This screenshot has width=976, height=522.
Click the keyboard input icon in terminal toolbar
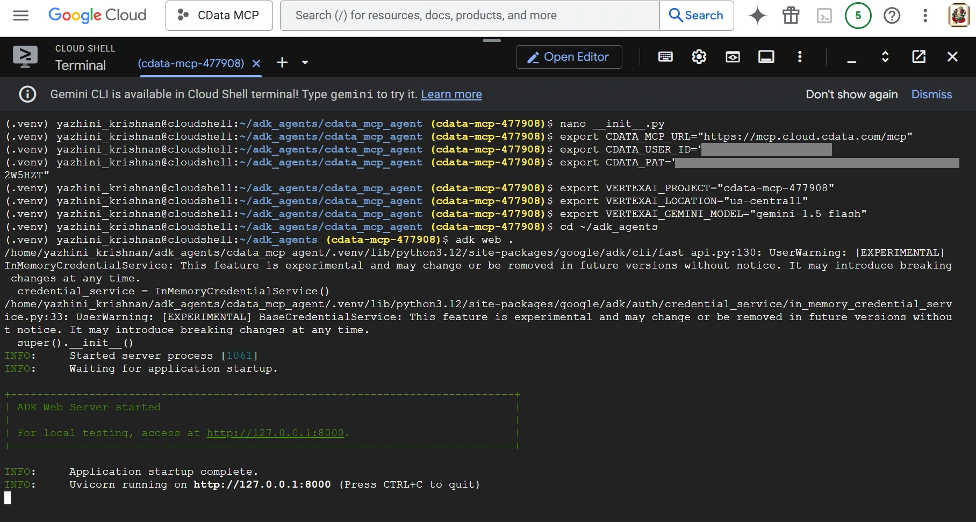665,57
